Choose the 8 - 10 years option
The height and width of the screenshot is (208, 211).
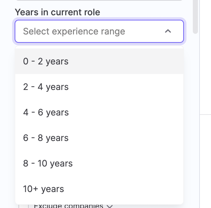[x=99, y=163]
